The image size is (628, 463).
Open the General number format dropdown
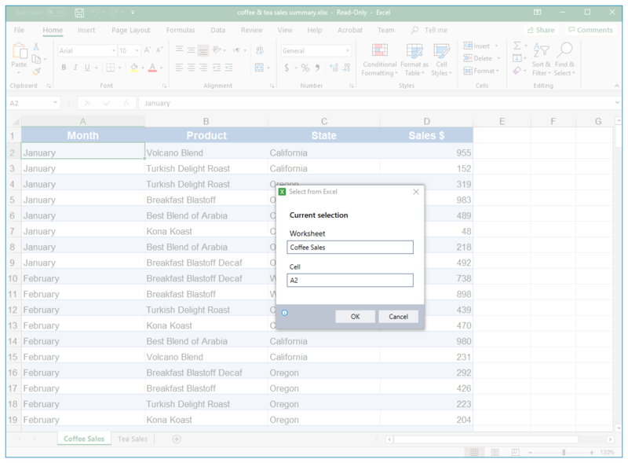(x=348, y=50)
